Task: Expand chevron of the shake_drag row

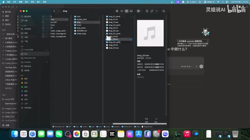Action: point(99,34)
